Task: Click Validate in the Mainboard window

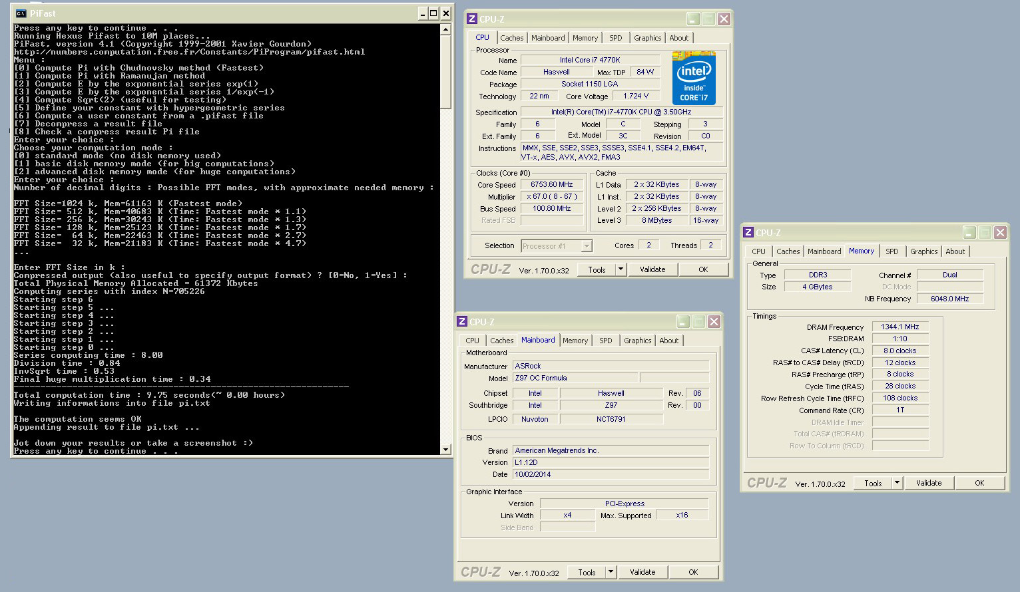Action: 642,572
